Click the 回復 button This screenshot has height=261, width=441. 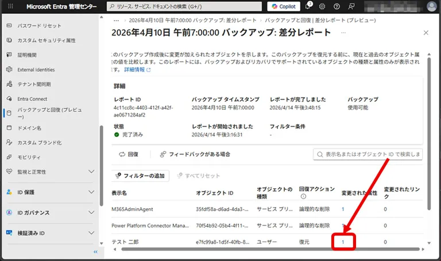(x=129, y=154)
